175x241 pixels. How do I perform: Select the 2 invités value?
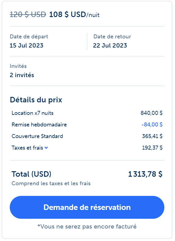click(x=22, y=75)
